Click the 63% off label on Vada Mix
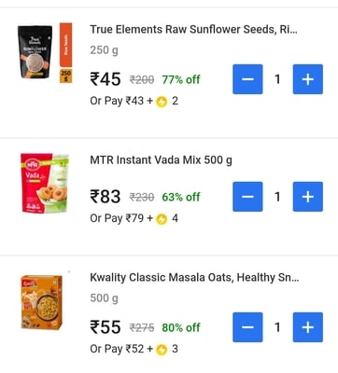The width and height of the screenshot is (338, 373). pyautogui.click(x=181, y=197)
